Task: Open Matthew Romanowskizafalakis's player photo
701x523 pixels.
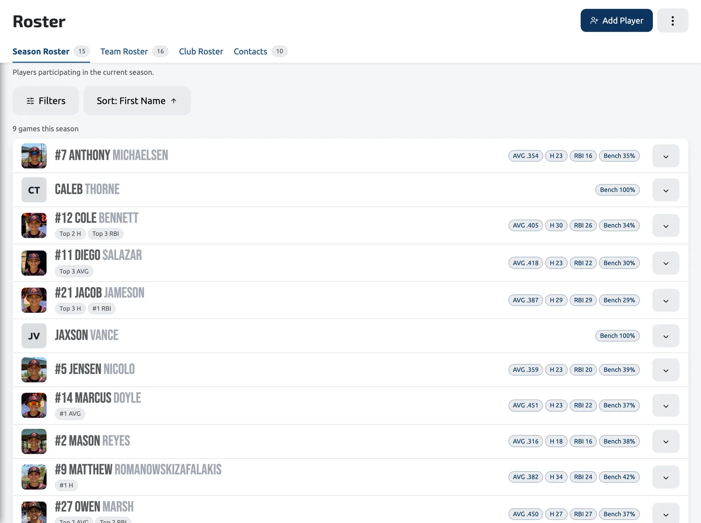Action: (34, 477)
